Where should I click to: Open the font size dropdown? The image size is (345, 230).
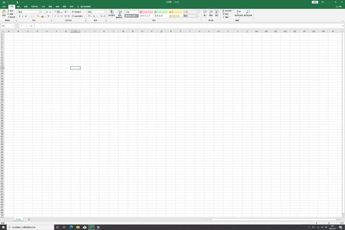click(44, 12)
